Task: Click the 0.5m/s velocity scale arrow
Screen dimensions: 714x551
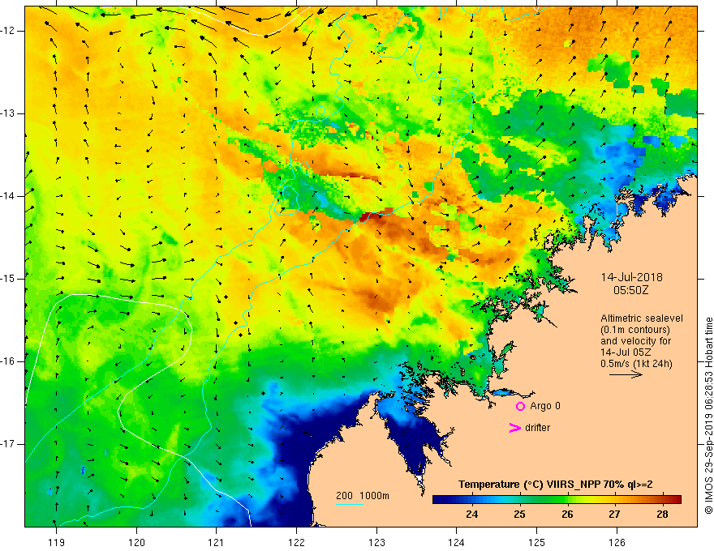Action: (x=626, y=374)
